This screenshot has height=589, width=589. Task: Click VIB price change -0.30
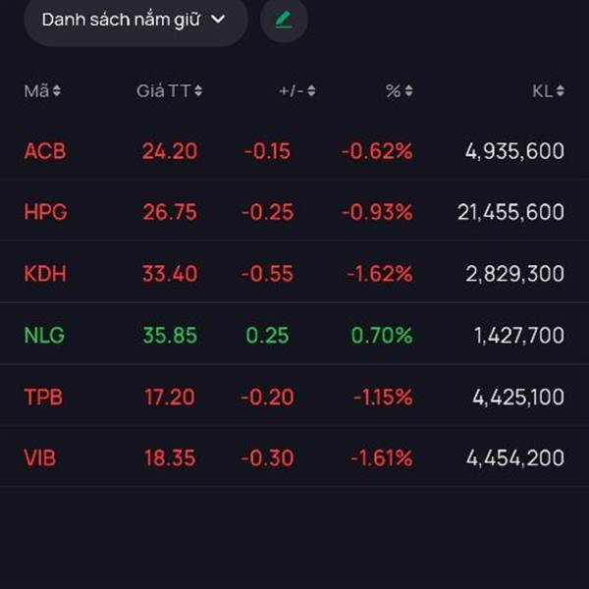(x=269, y=457)
